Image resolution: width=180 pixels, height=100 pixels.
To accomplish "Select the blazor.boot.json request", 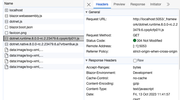I will pos(44,27).
